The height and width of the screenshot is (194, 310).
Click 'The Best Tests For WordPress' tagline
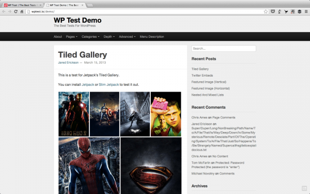[x=74, y=26]
